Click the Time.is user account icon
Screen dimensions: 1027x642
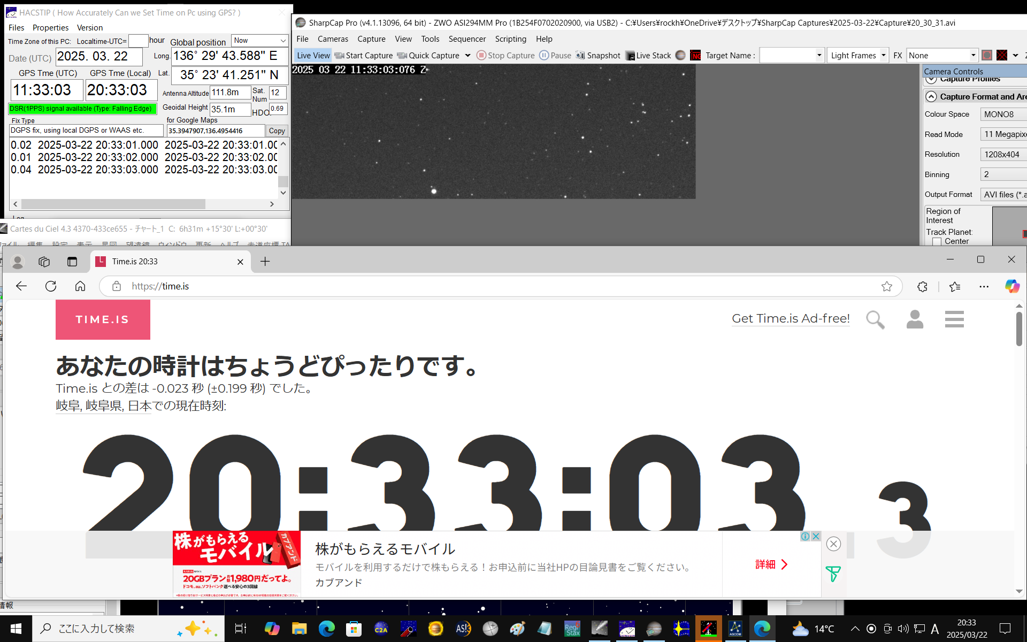coord(915,319)
